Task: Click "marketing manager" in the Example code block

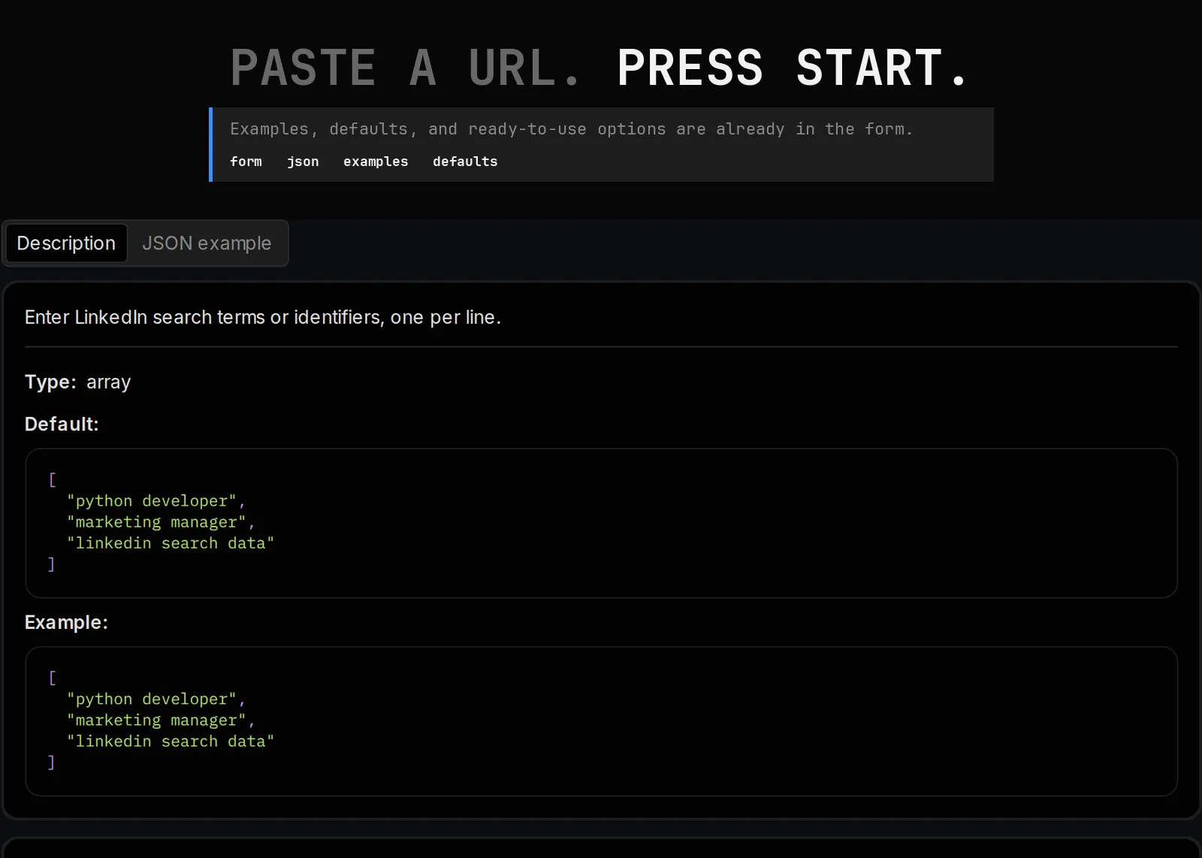Action: pyautogui.click(x=156, y=721)
